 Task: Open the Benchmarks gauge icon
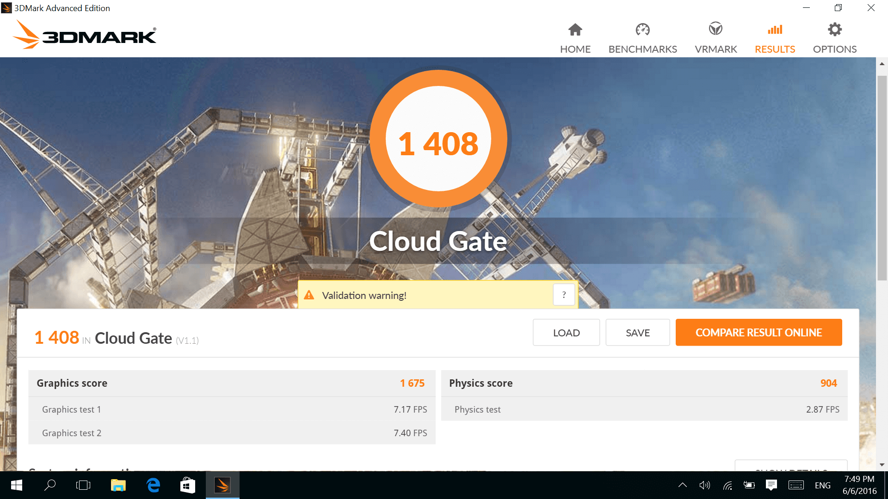pos(642,30)
